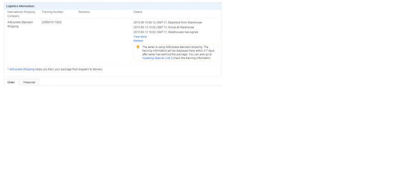Click the Remarks column header
This screenshot has height=196, width=400.
[84, 12]
